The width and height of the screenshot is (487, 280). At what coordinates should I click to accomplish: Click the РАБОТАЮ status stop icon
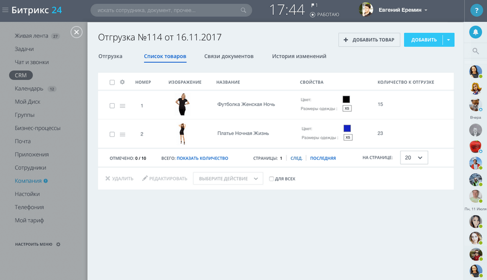312,15
